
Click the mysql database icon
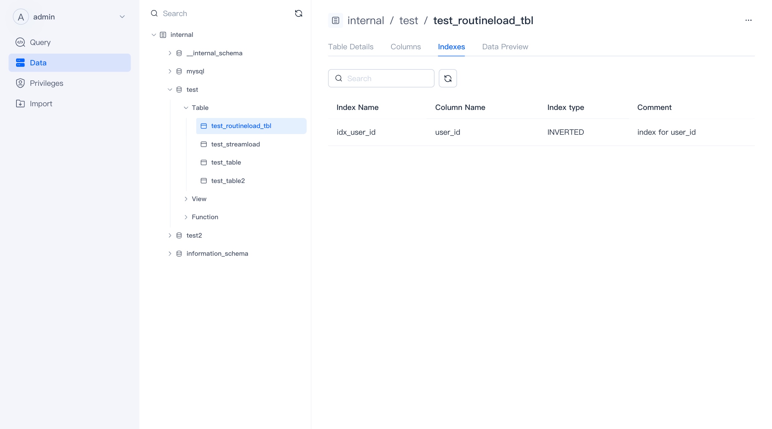tap(179, 71)
